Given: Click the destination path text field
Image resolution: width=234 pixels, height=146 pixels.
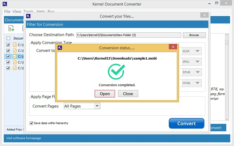Looking at the screenshot, I should click(x=128, y=35).
